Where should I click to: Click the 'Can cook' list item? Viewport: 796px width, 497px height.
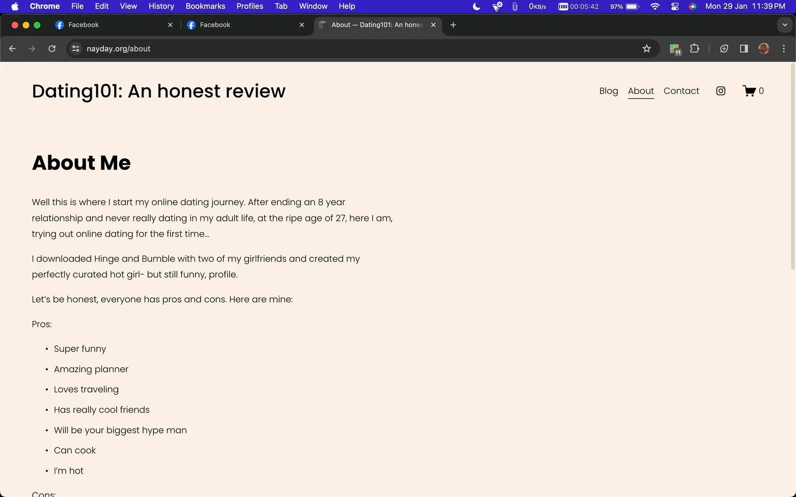tap(75, 450)
